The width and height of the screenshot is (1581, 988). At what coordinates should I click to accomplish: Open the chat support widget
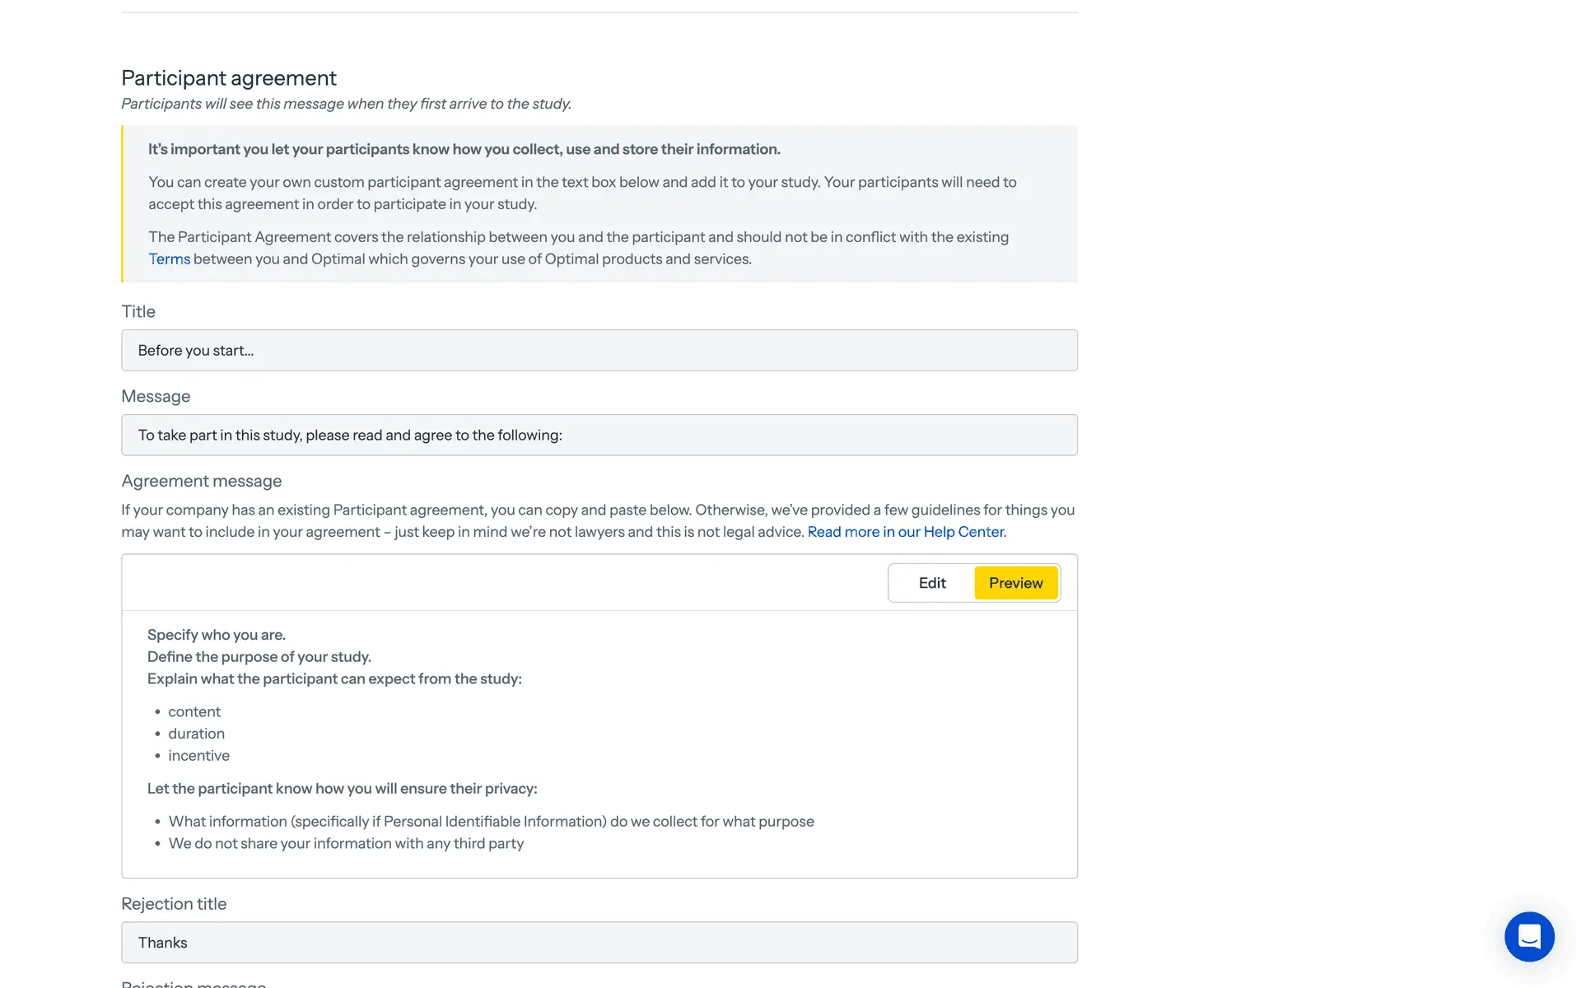[x=1529, y=936]
